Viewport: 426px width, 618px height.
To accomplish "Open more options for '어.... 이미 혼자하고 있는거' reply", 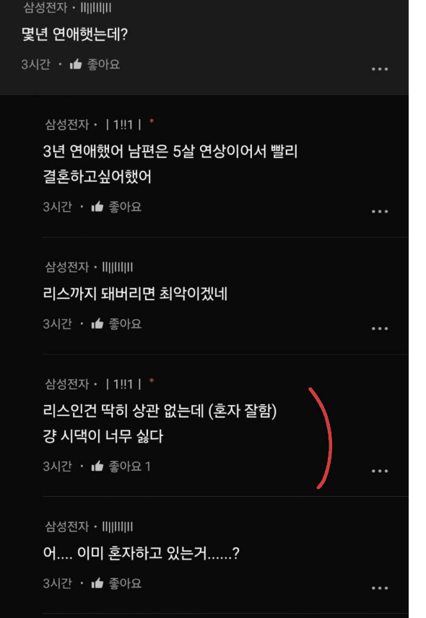I will pyautogui.click(x=380, y=588).
